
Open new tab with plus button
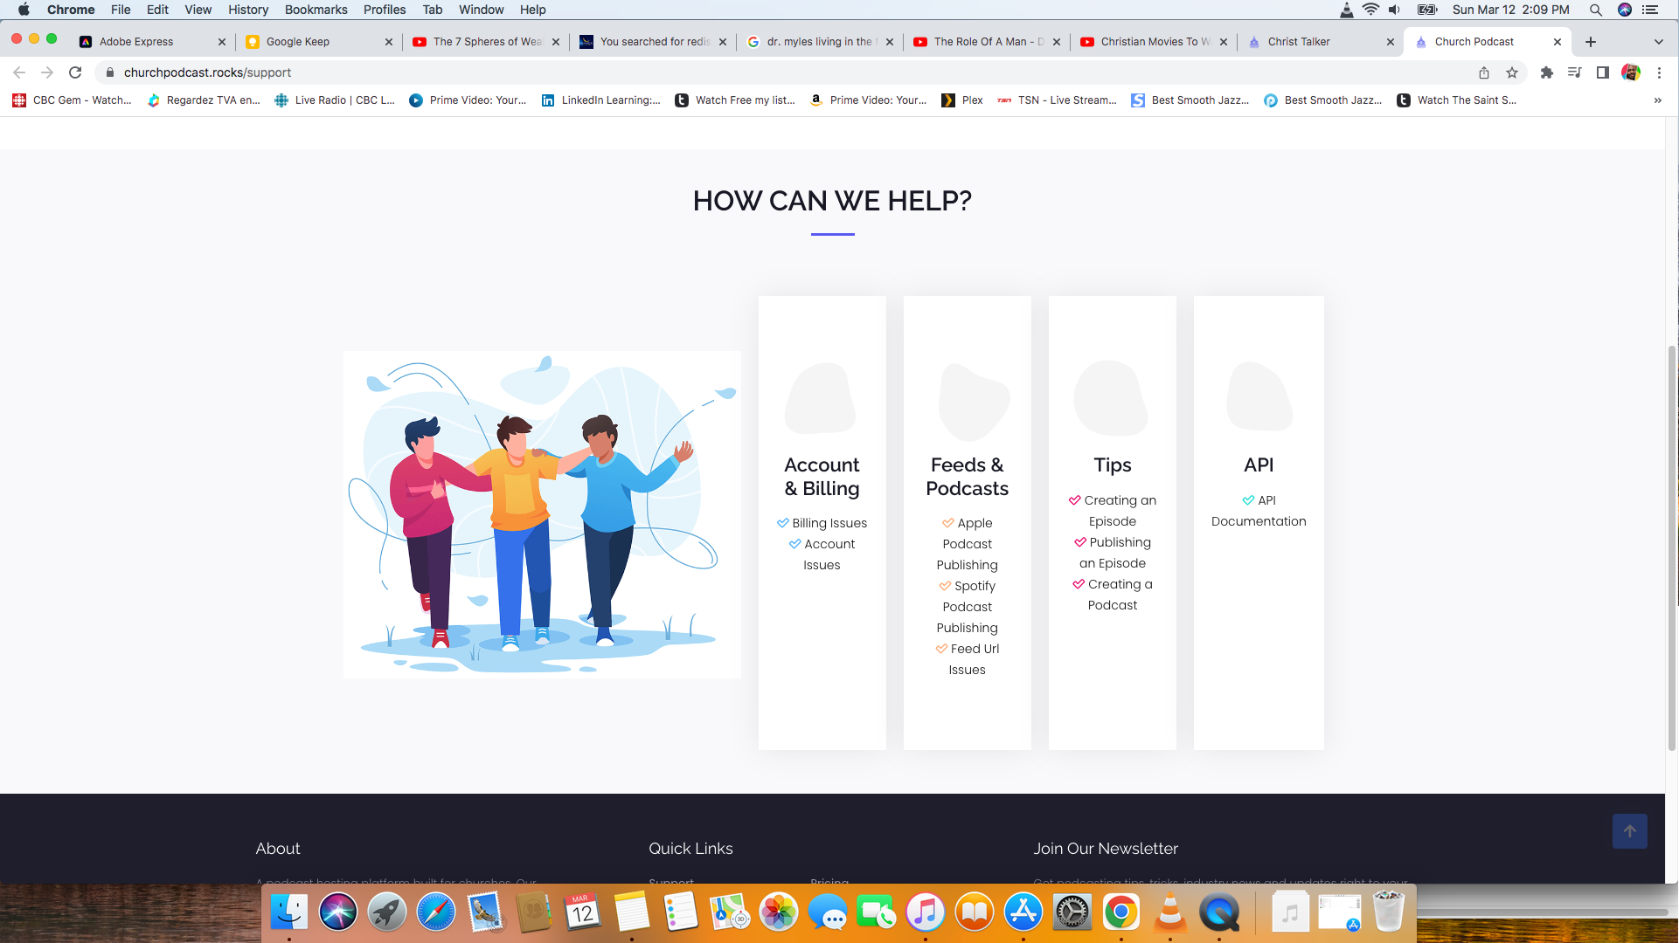(1591, 41)
